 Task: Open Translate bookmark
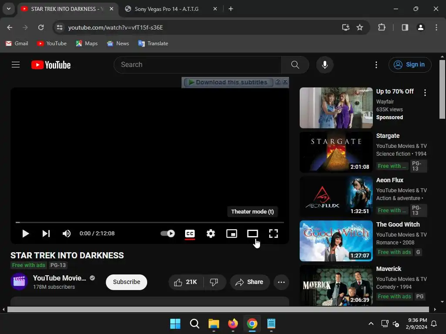click(x=153, y=43)
